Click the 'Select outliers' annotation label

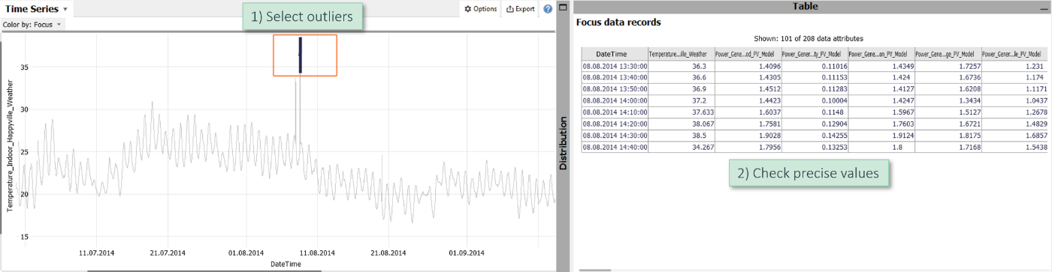[x=303, y=16]
